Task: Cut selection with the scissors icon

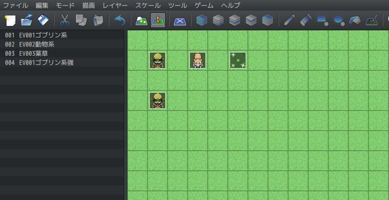Action: pyautogui.click(x=65, y=21)
